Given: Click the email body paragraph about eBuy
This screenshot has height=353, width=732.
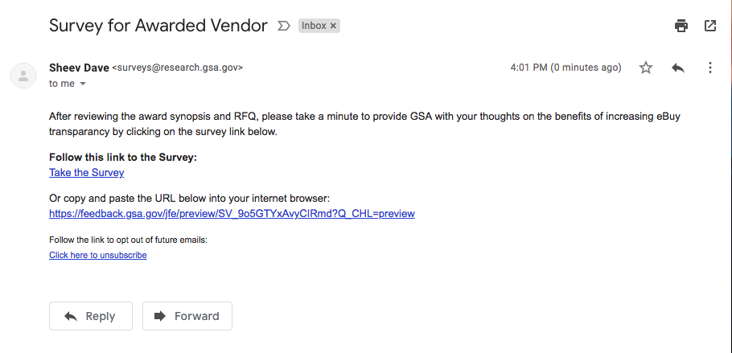Looking at the screenshot, I should pyautogui.click(x=364, y=124).
